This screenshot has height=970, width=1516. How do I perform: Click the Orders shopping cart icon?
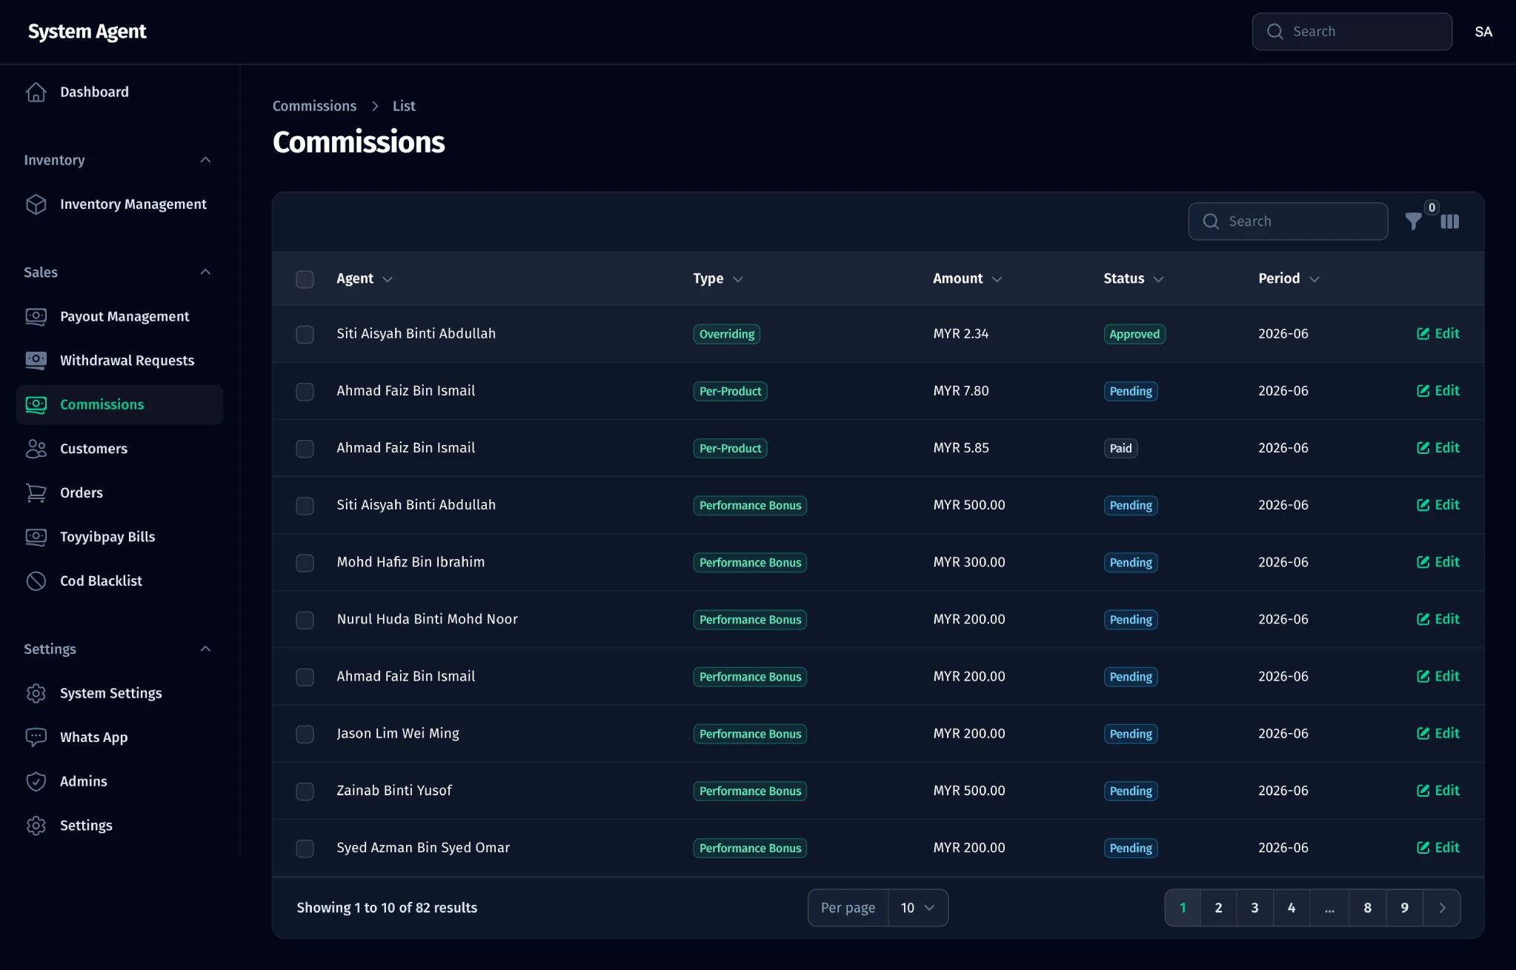[x=36, y=492]
